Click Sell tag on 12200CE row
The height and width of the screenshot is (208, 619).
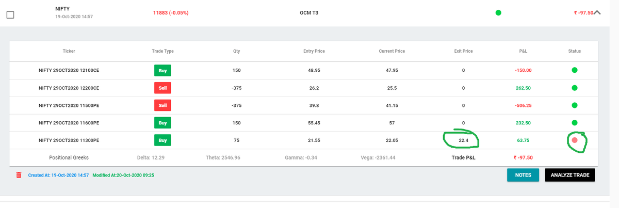click(x=162, y=88)
